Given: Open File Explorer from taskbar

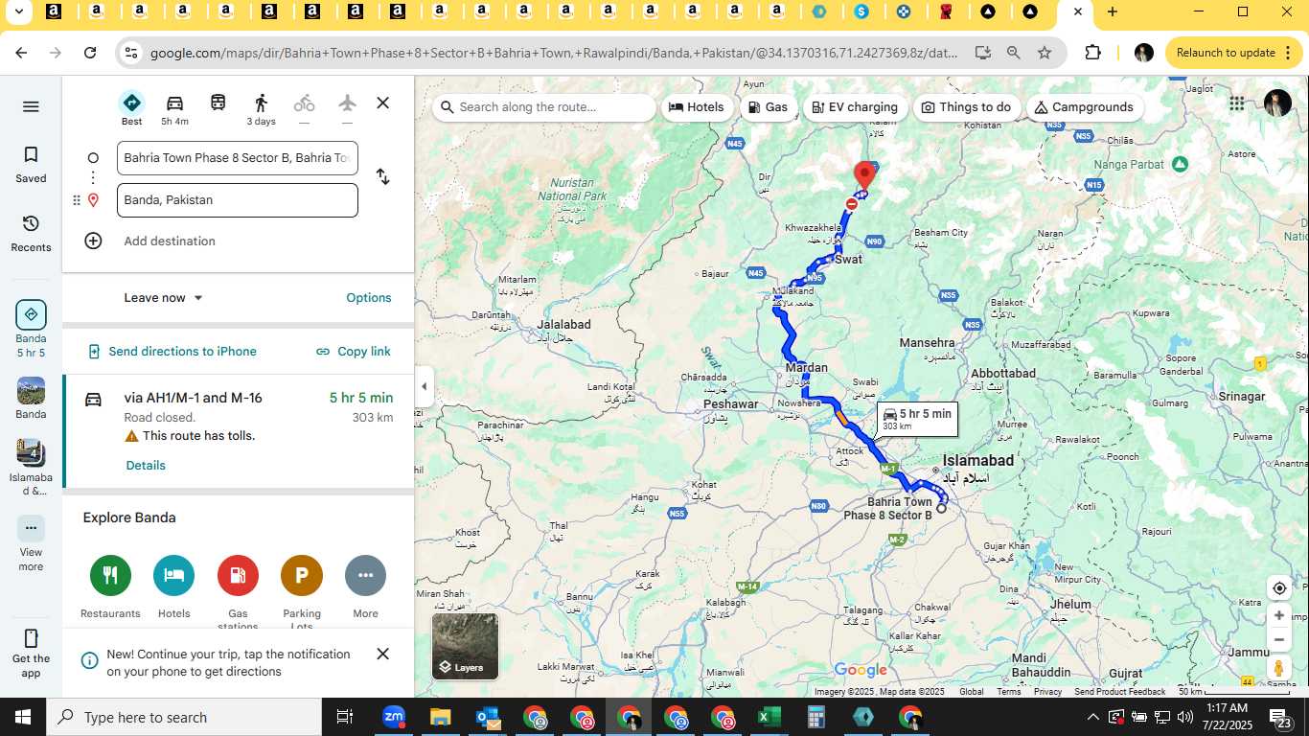Looking at the screenshot, I should click(440, 717).
